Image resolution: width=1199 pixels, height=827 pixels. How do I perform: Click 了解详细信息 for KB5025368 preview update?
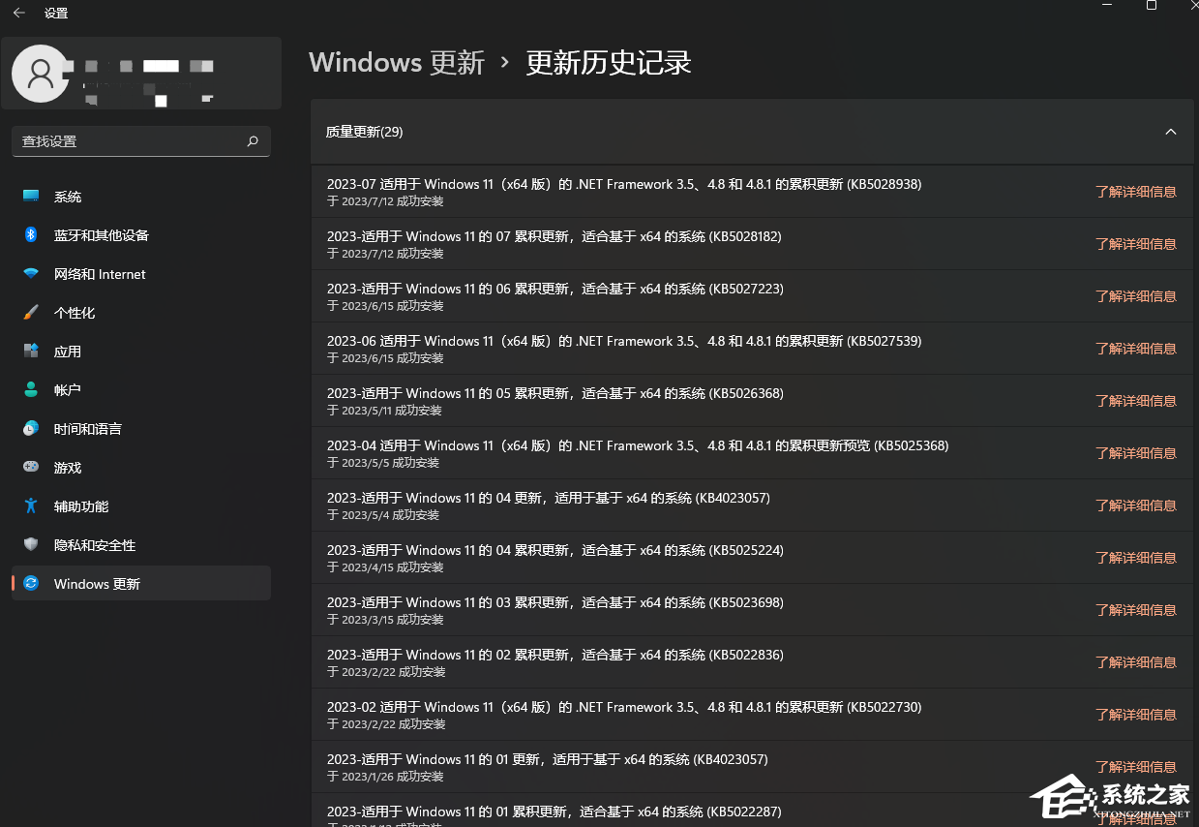coord(1135,453)
